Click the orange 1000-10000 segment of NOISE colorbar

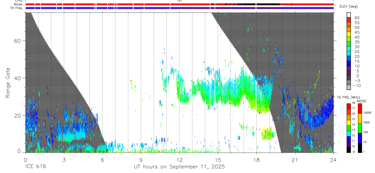point(360,118)
